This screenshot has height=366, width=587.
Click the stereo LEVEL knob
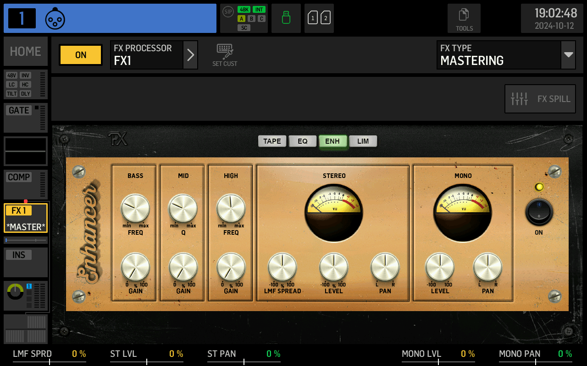[334, 267]
